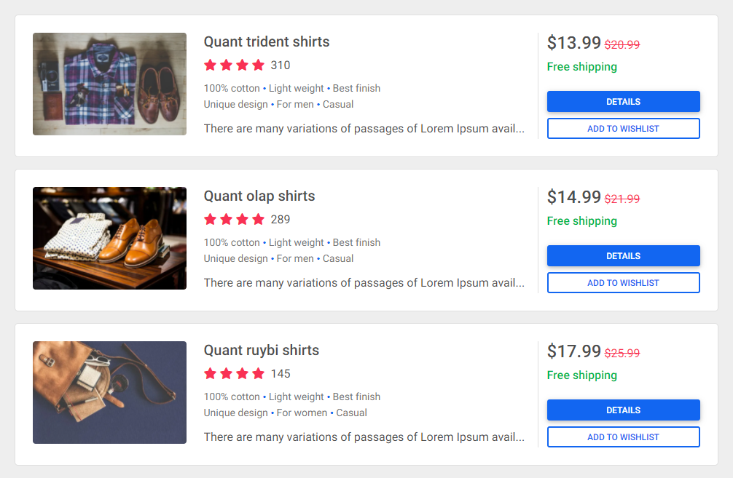Open details for Quant trident shirts

coord(623,101)
